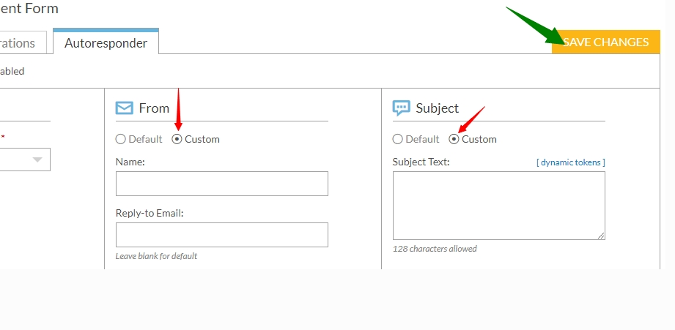Focus the Reply-to Email input field
675x330 pixels.
221,235
